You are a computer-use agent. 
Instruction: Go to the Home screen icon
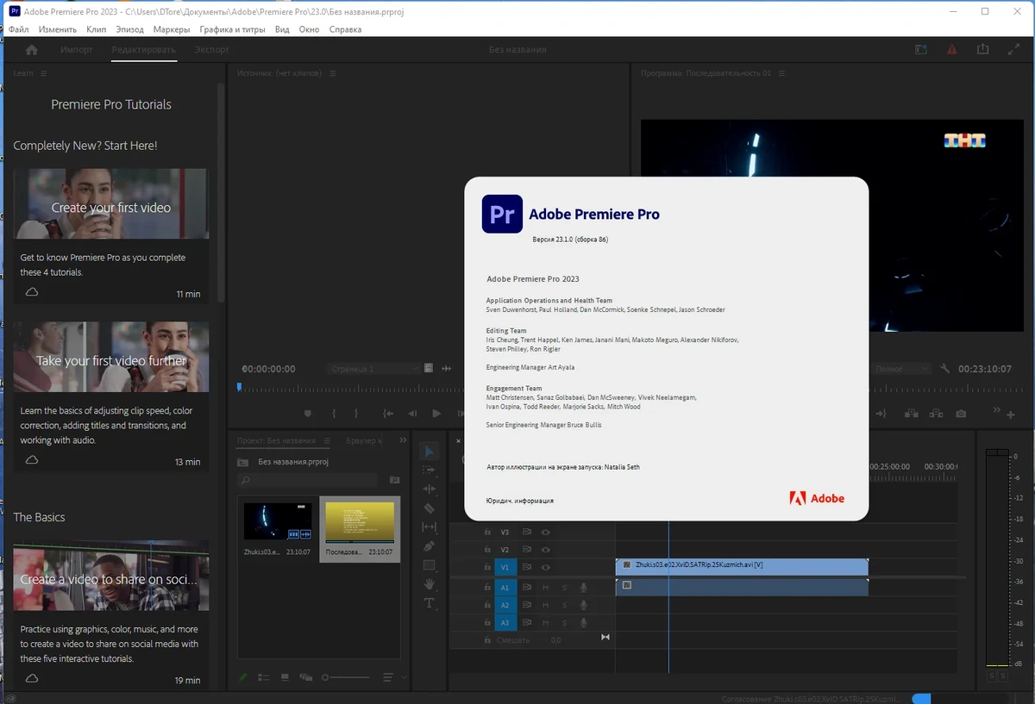click(32, 50)
